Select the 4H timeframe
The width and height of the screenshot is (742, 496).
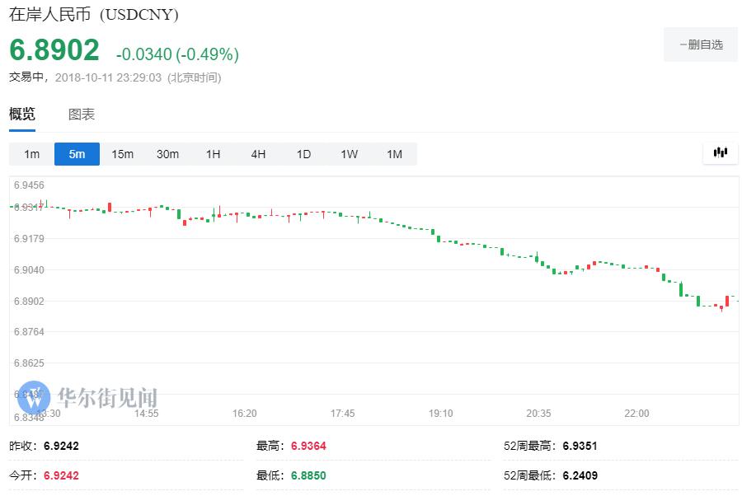[x=258, y=154]
